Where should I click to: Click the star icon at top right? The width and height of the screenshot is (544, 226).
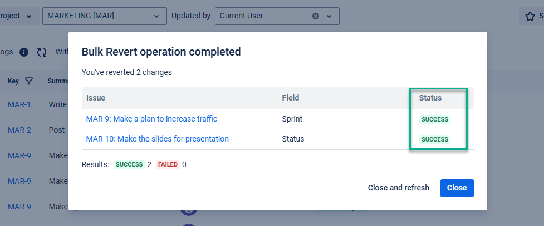530,16
